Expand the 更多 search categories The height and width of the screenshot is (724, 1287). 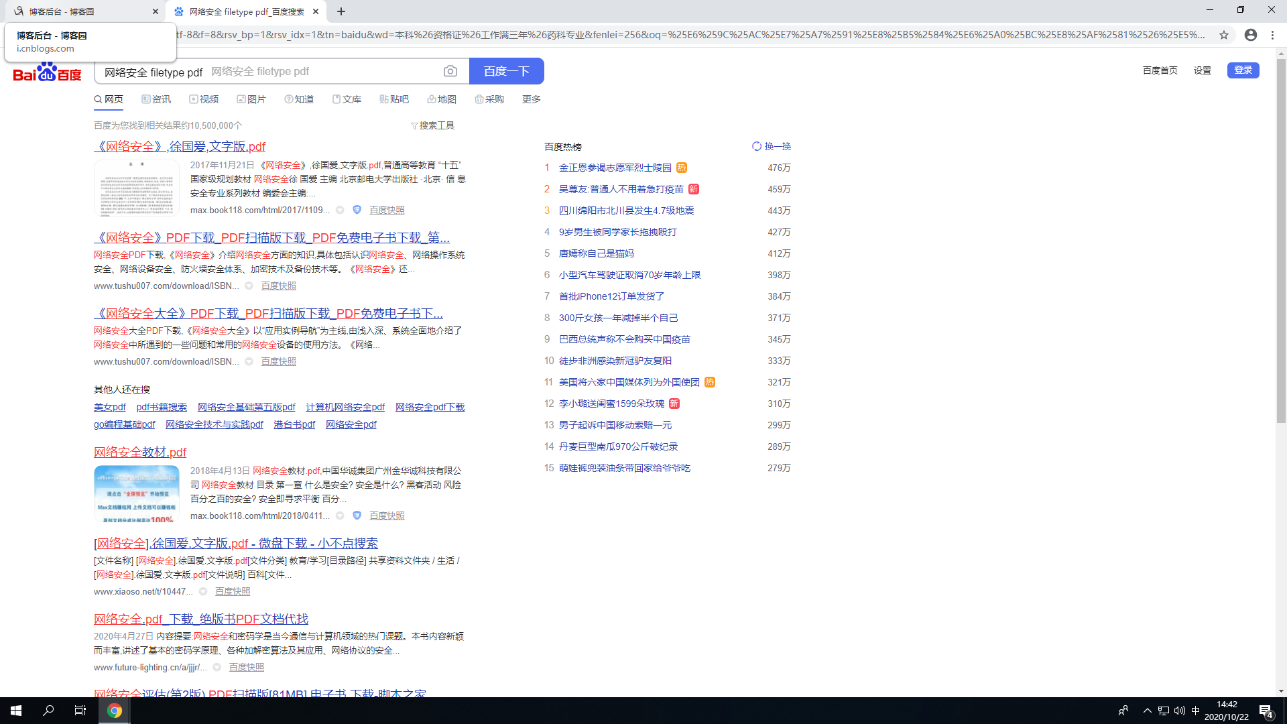click(532, 99)
